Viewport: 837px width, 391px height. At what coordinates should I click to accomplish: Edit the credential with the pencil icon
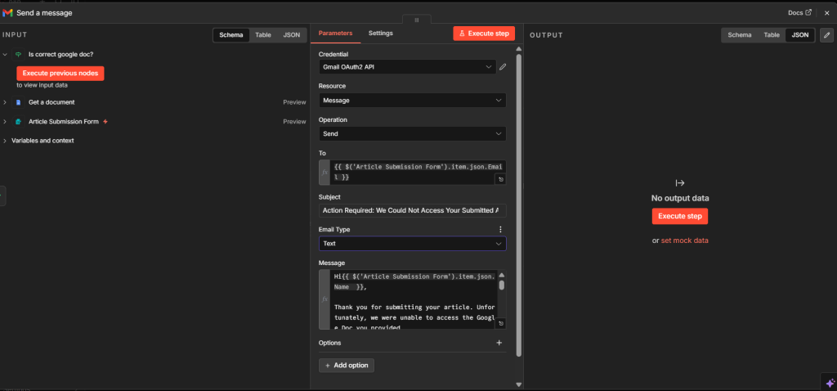point(503,67)
